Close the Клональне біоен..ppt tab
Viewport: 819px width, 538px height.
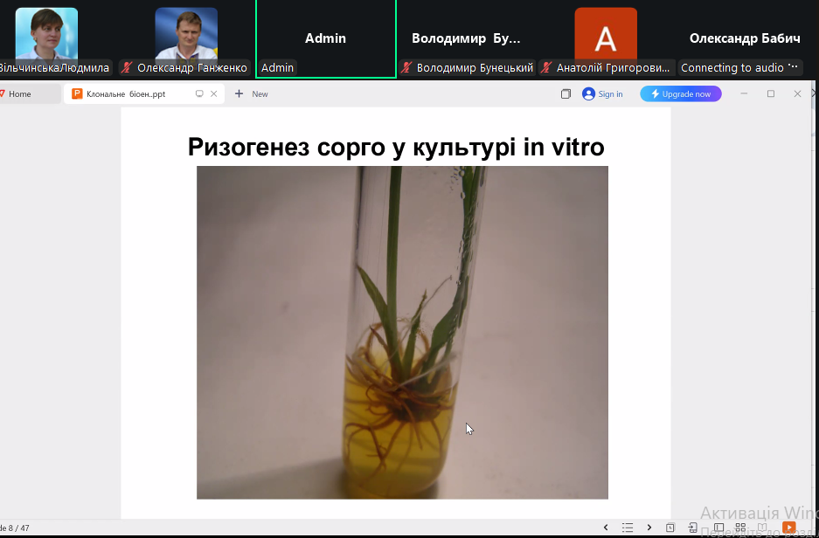click(x=213, y=93)
